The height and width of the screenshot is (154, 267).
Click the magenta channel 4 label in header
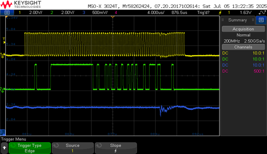point(116,12)
